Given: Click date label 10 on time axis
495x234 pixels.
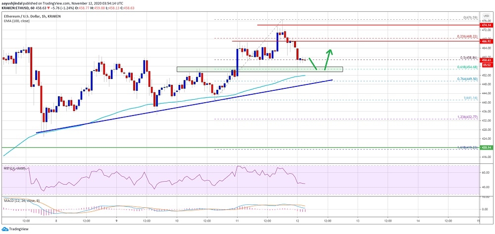Looking at the screenshot, I should [177, 221].
